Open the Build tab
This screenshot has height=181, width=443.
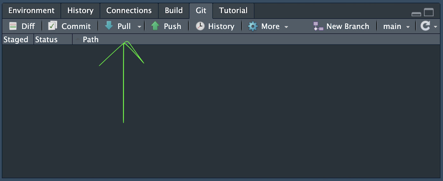tap(174, 10)
